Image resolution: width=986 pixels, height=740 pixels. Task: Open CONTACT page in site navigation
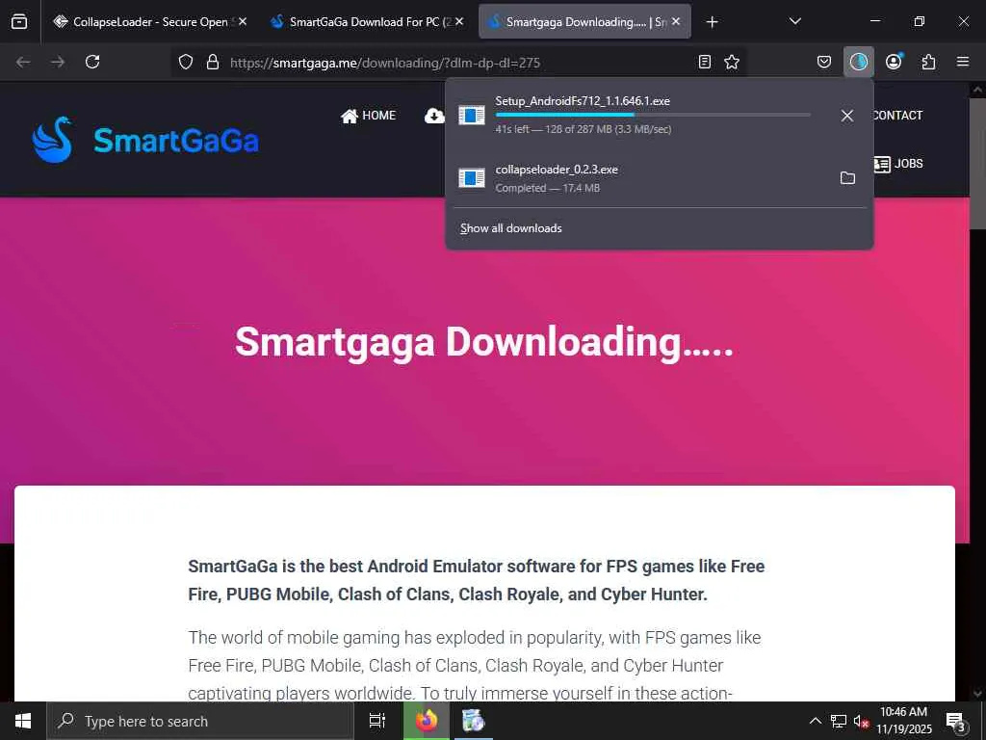[898, 116]
